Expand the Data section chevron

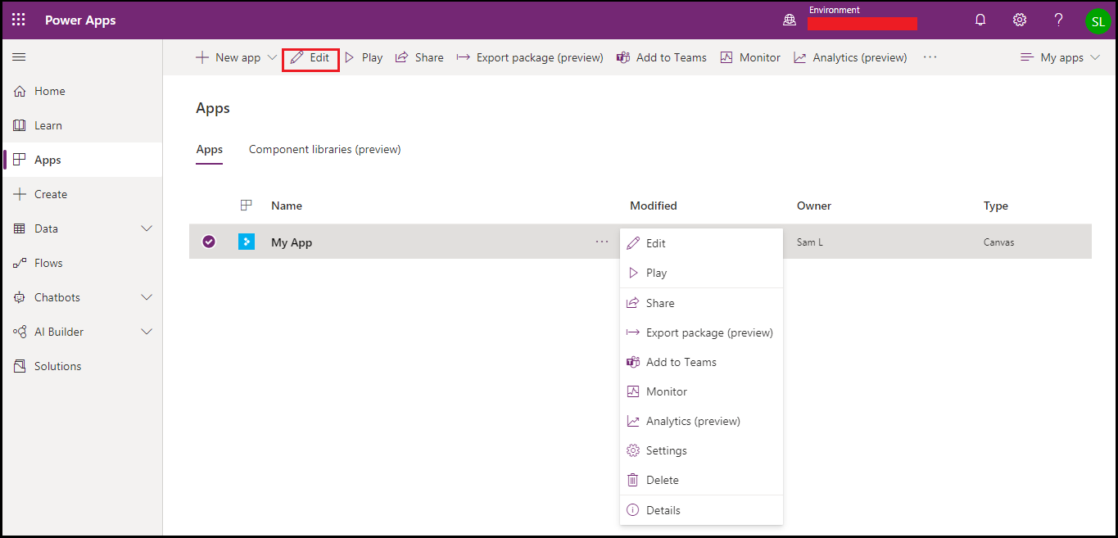[x=147, y=228]
